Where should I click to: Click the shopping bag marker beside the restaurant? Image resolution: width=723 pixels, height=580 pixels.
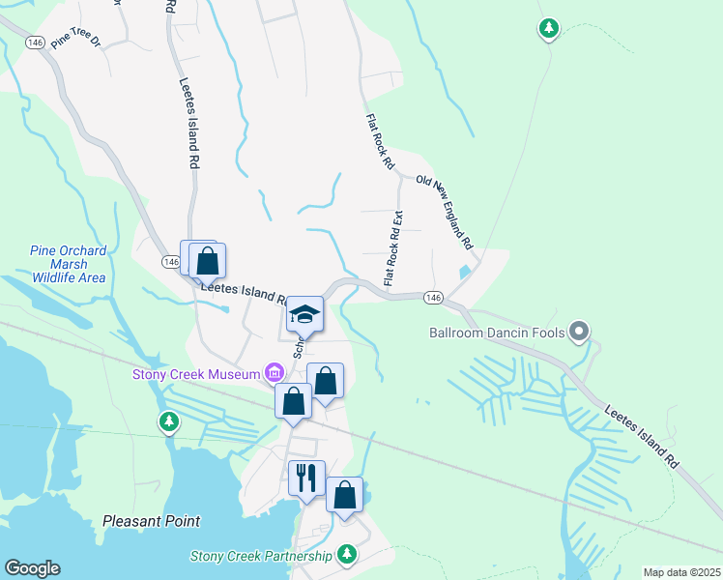point(344,496)
